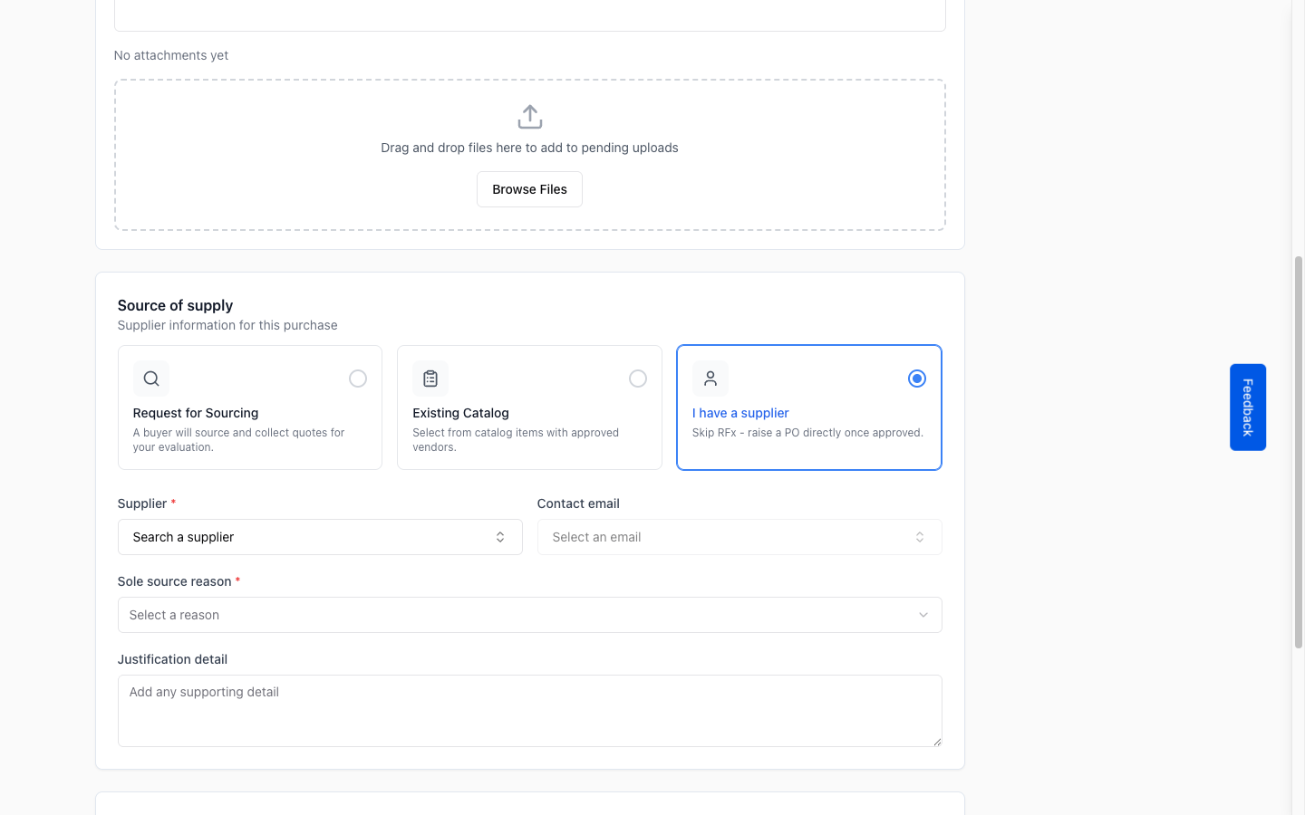Click the clipboard icon on Existing Catalog card
The height and width of the screenshot is (815, 1305).
pos(430,379)
